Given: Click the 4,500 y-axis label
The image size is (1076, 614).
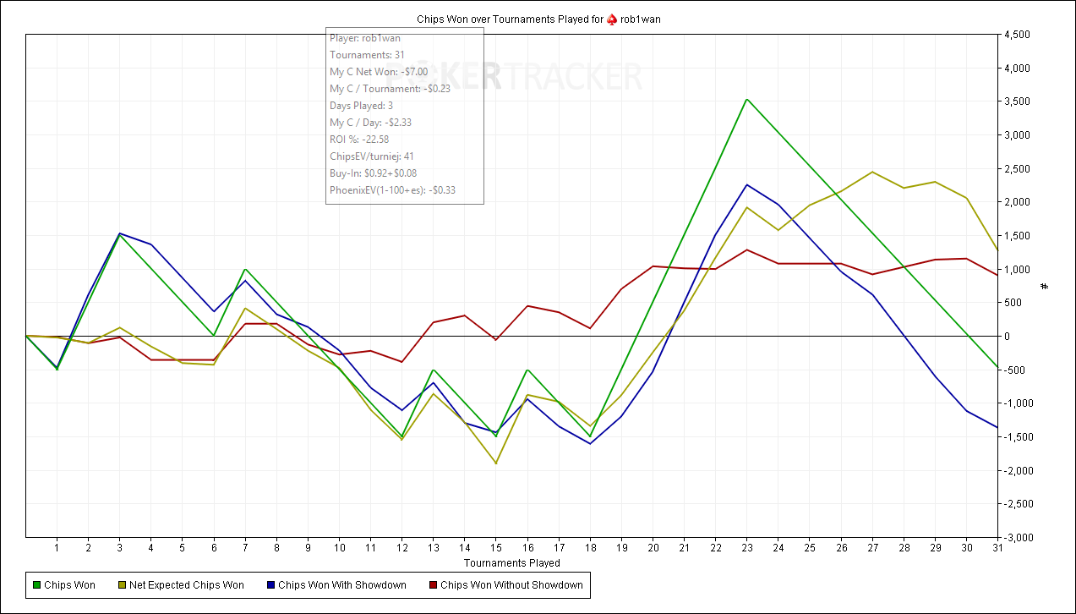Looking at the screenshot, I should click(x=1017, y=35).
